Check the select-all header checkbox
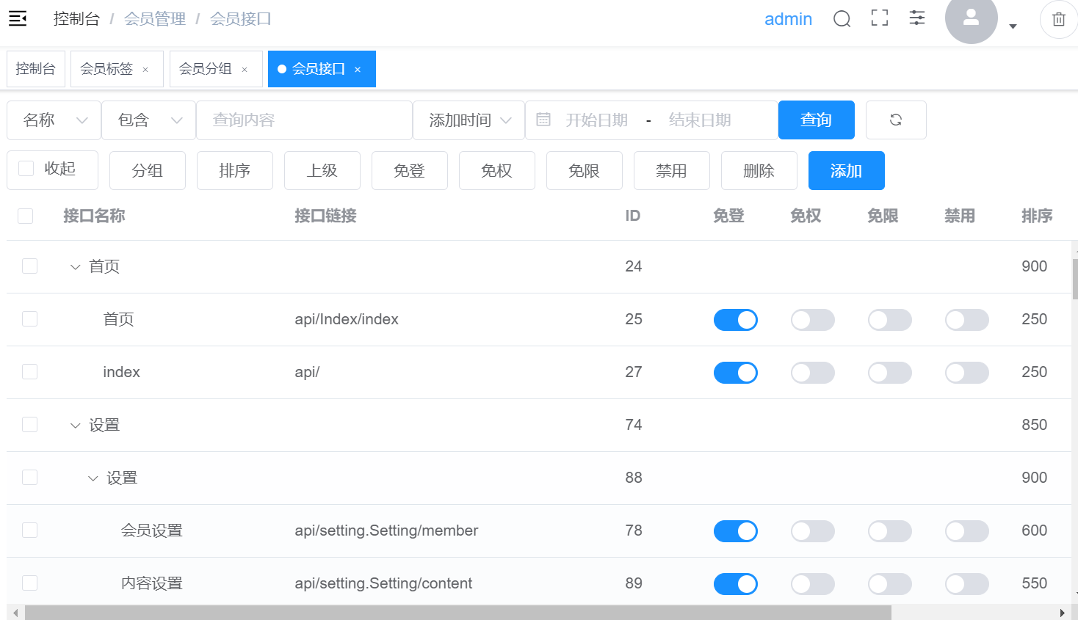1078x620 pixels. [26, 216]
